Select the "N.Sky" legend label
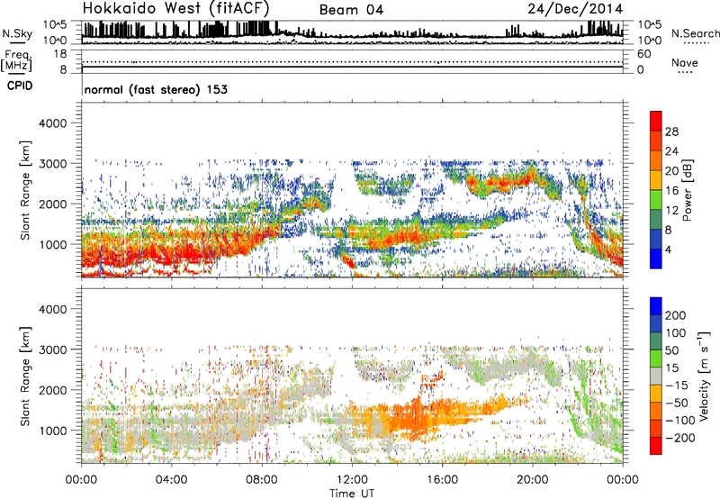Image resolution: width=720 pixels, height=499 pixels. tap(17, 33)
